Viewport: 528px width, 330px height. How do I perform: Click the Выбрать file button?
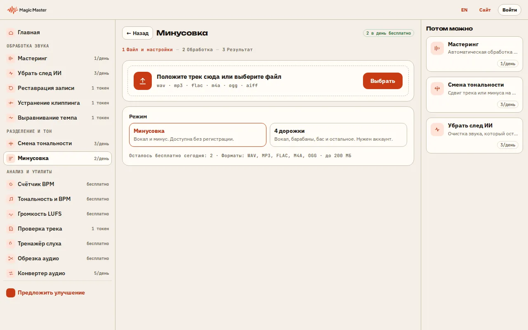(383, 81)
